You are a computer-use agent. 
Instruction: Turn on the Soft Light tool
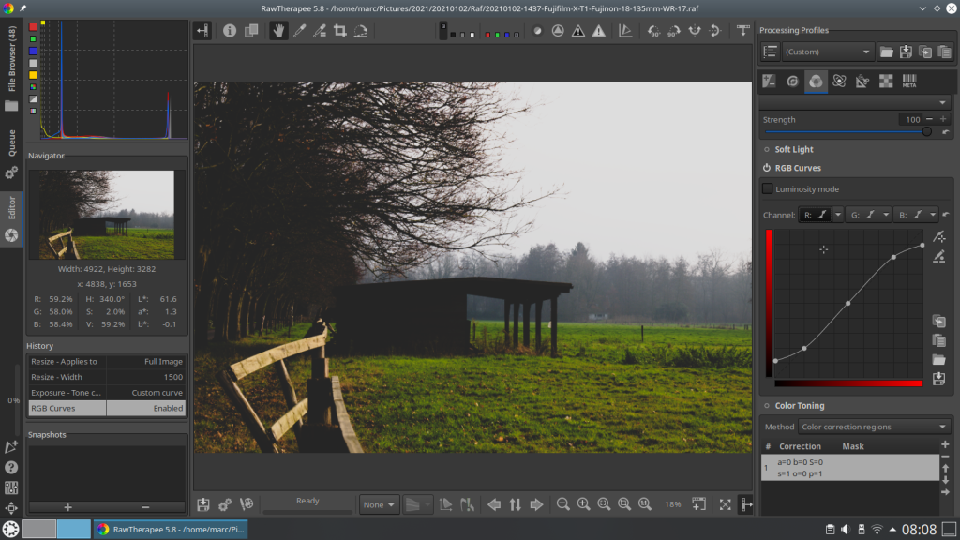tap(766, 149)
